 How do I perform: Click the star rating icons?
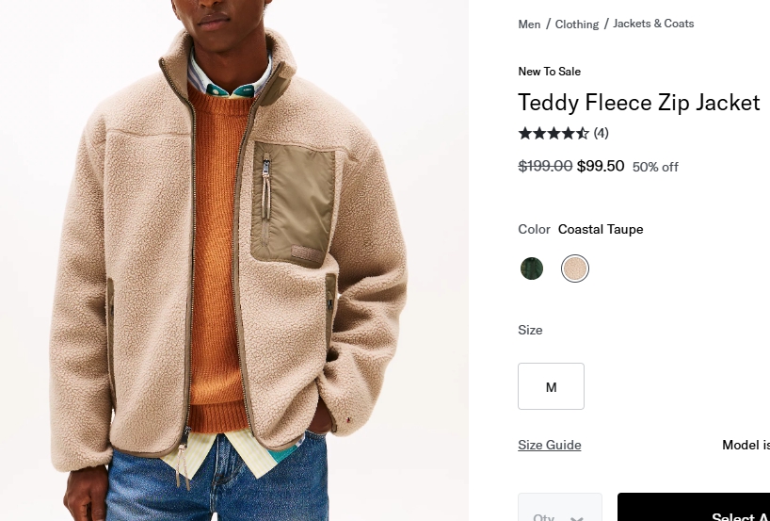pyautogui.click(x=553, y=133)
